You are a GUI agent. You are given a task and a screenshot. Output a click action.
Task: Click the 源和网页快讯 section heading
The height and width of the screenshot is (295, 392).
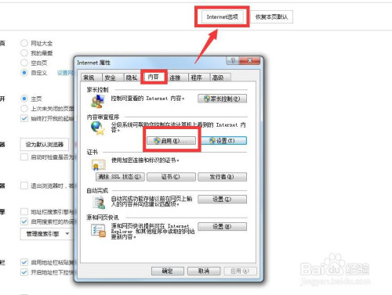pyautogui.click(x=103, y=218)
